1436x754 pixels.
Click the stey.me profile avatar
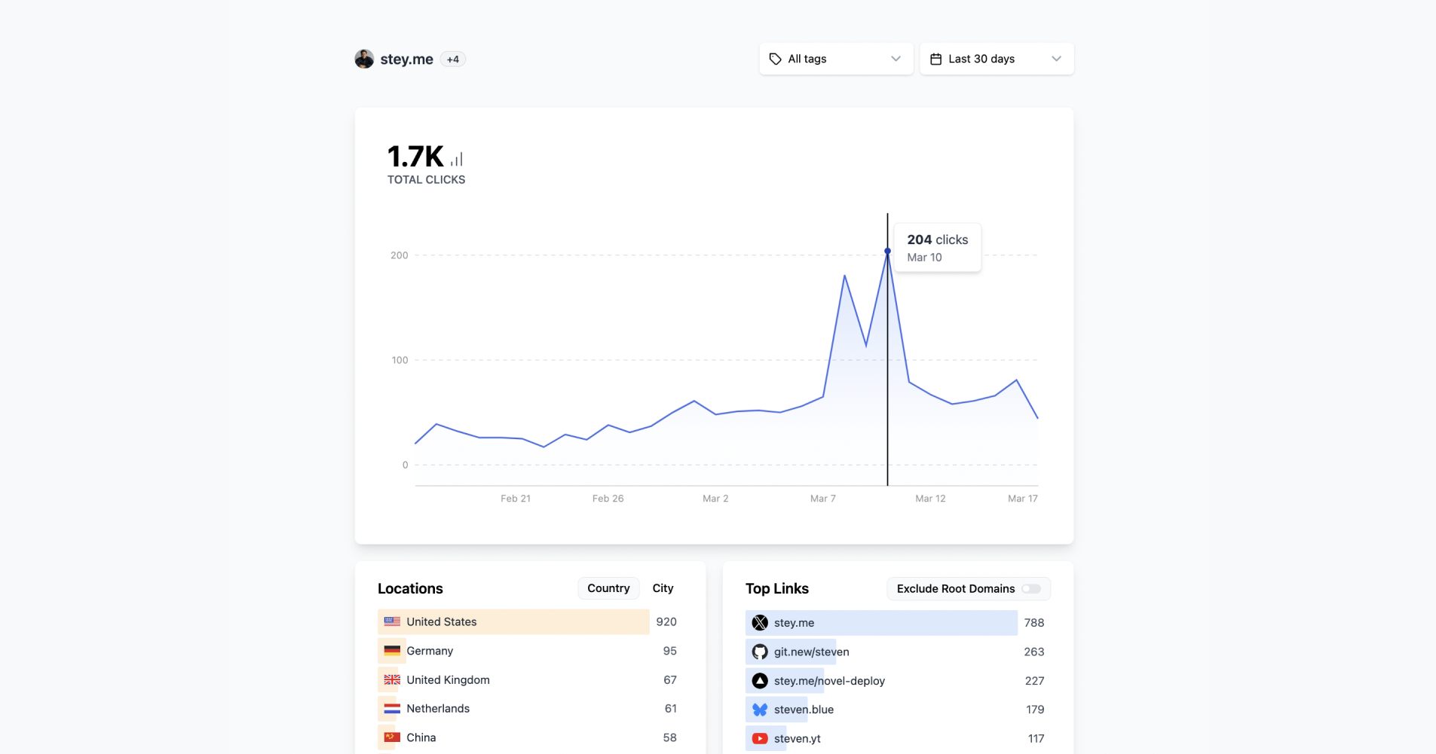[365, 58]
